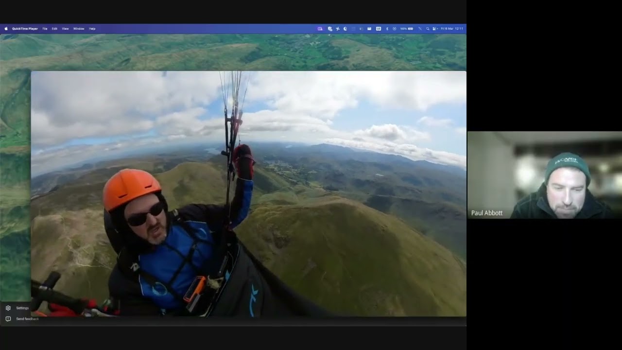
Task: Open the Window menu
Action: 79,29
